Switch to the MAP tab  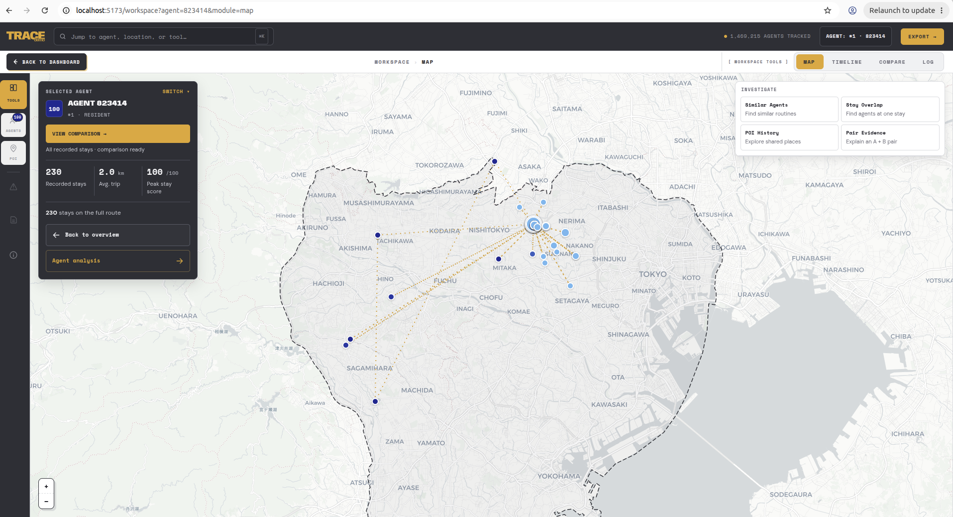pyautogui.click(x=809, y=62)
